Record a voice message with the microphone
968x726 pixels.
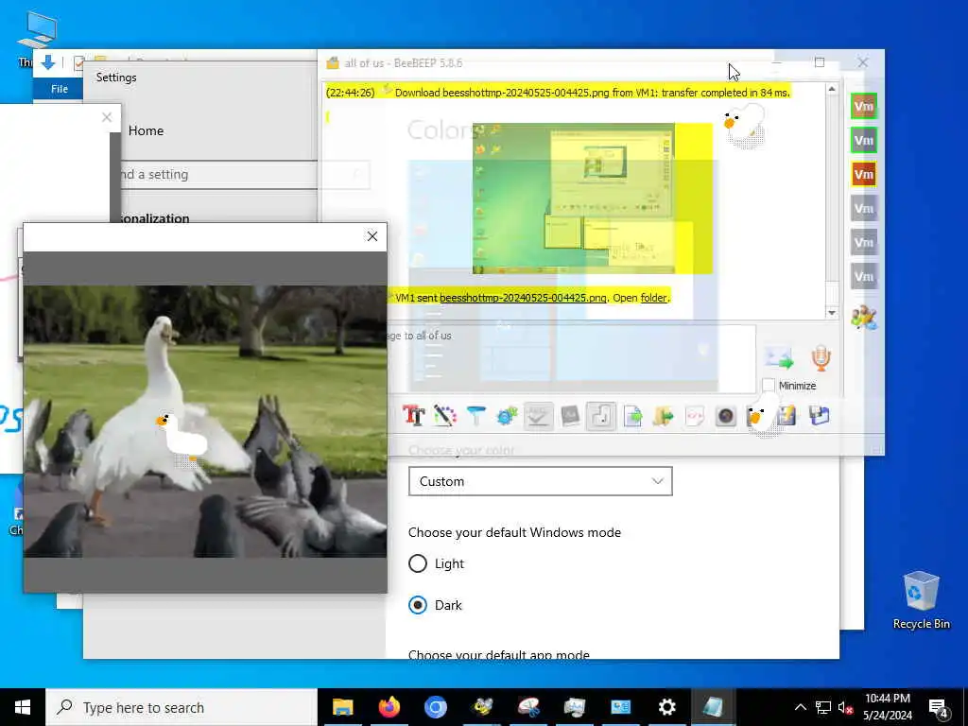821,358
